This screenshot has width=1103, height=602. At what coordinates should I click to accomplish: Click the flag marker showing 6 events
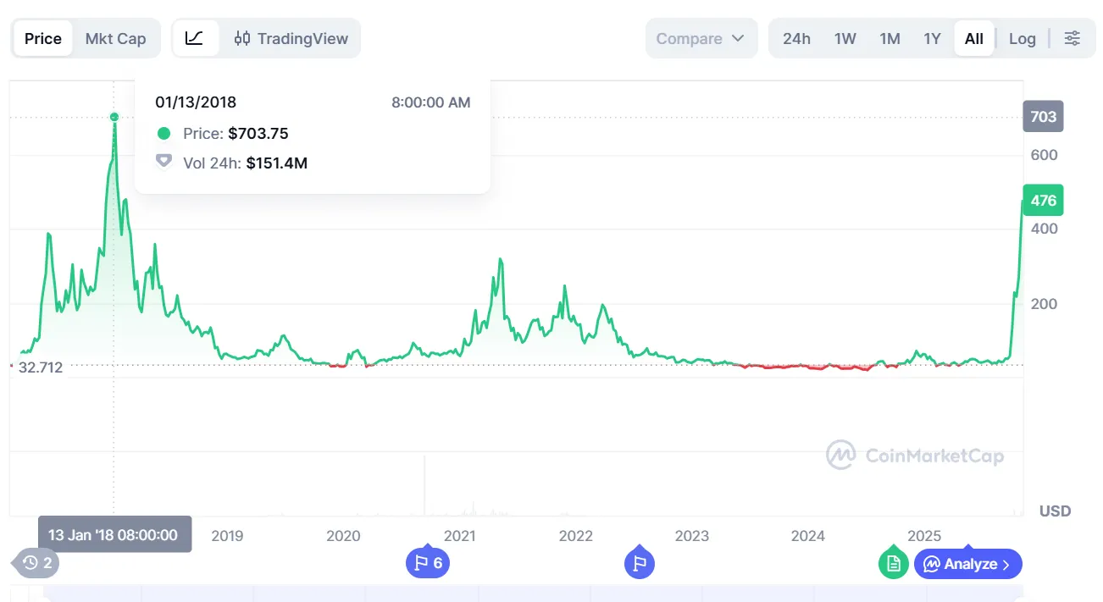tap(428, 562)
